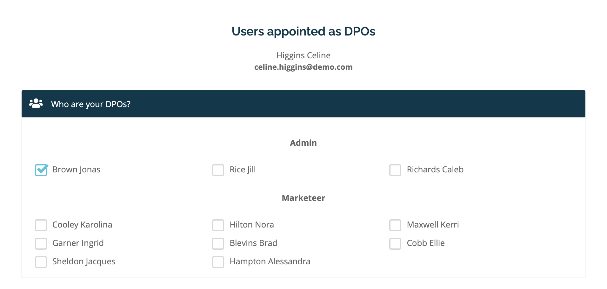Click the Admin group heading

tap(303, 143)
